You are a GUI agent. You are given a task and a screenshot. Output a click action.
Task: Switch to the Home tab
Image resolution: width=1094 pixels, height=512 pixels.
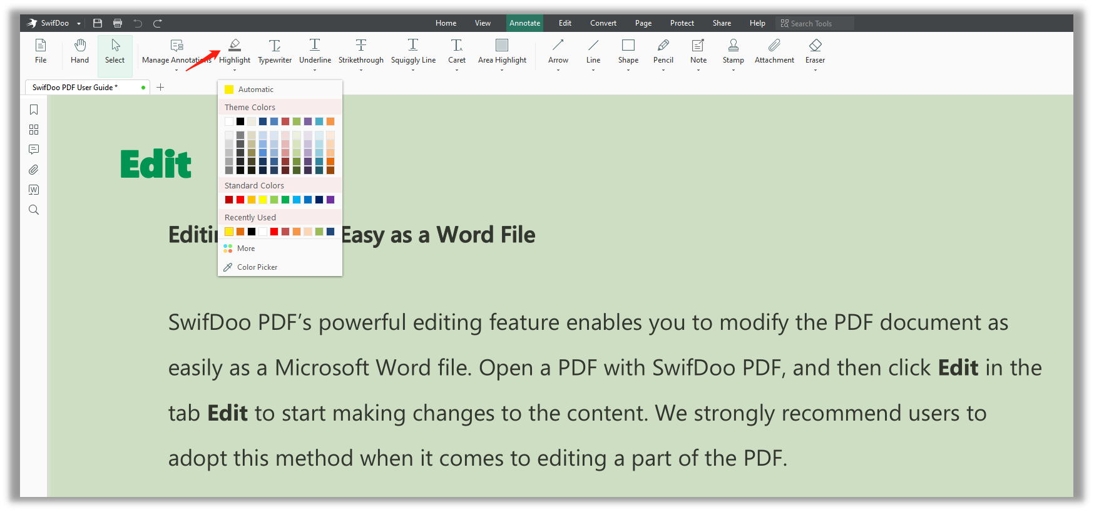coord(446,23)
